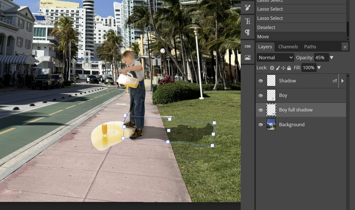Click the Opacity value field

coord(321,58)
